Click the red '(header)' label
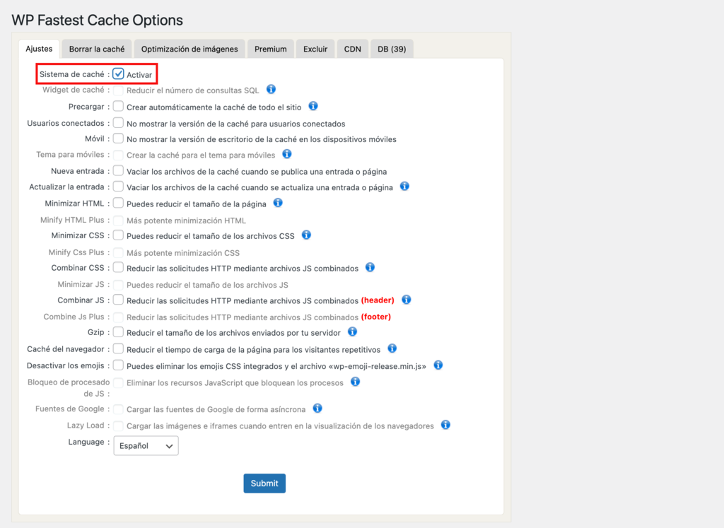This screenshot has width=724, height=528. pos(378,300)
